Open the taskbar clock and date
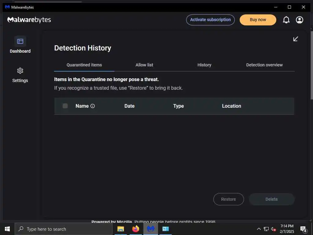 (287, 229)
